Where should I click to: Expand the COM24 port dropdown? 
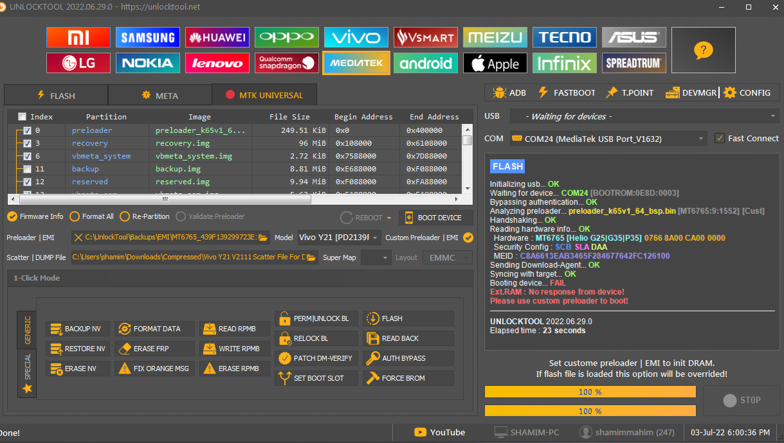(608, 139)
